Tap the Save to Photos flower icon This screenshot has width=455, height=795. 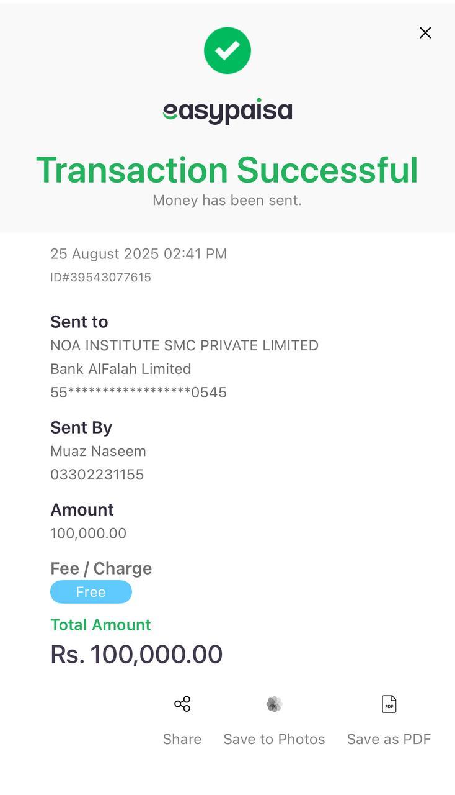pyautogui.click(x=274, y=704)
